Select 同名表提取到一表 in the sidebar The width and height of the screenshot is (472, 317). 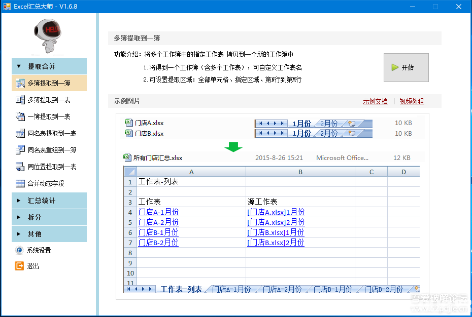[x=49, y=133]
